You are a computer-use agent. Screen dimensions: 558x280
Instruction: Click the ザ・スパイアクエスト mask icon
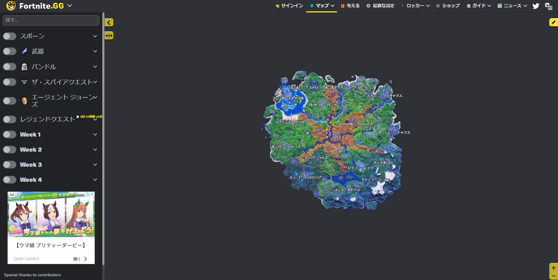(x=24, y=82)
